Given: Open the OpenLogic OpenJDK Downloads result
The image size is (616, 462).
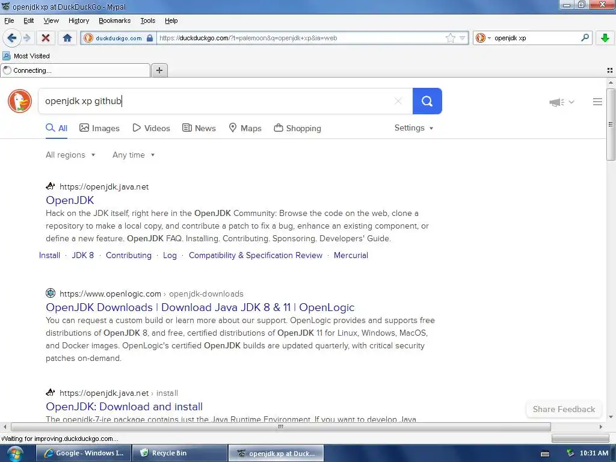Looking at the screenshot, I should coord(200,307).
